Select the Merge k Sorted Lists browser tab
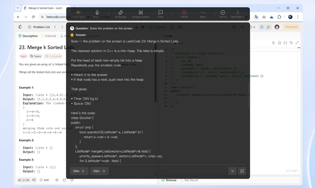This screenshot has width=315, height=188. [x=46, y=8]
